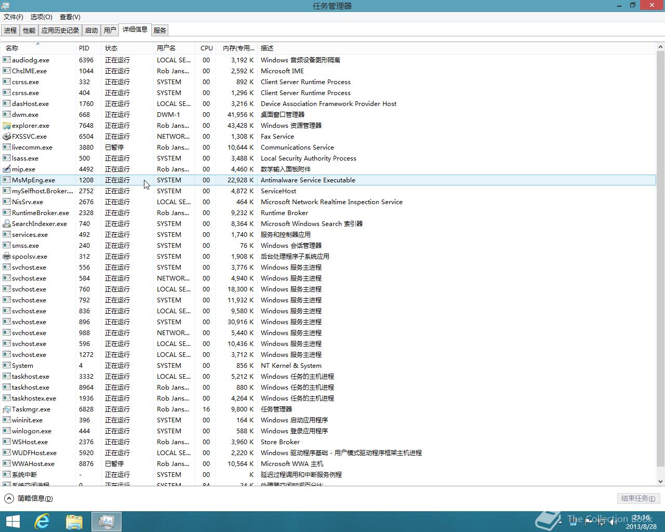The image size is (665, 532).
Task: Select taskhostex.exe row
Action: click(328, 398)
